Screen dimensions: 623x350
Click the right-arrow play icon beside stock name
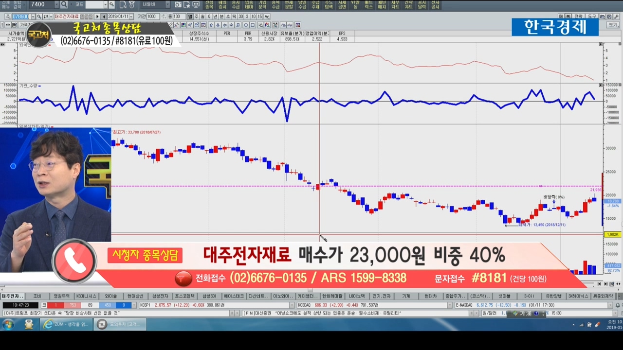[97, 17]
